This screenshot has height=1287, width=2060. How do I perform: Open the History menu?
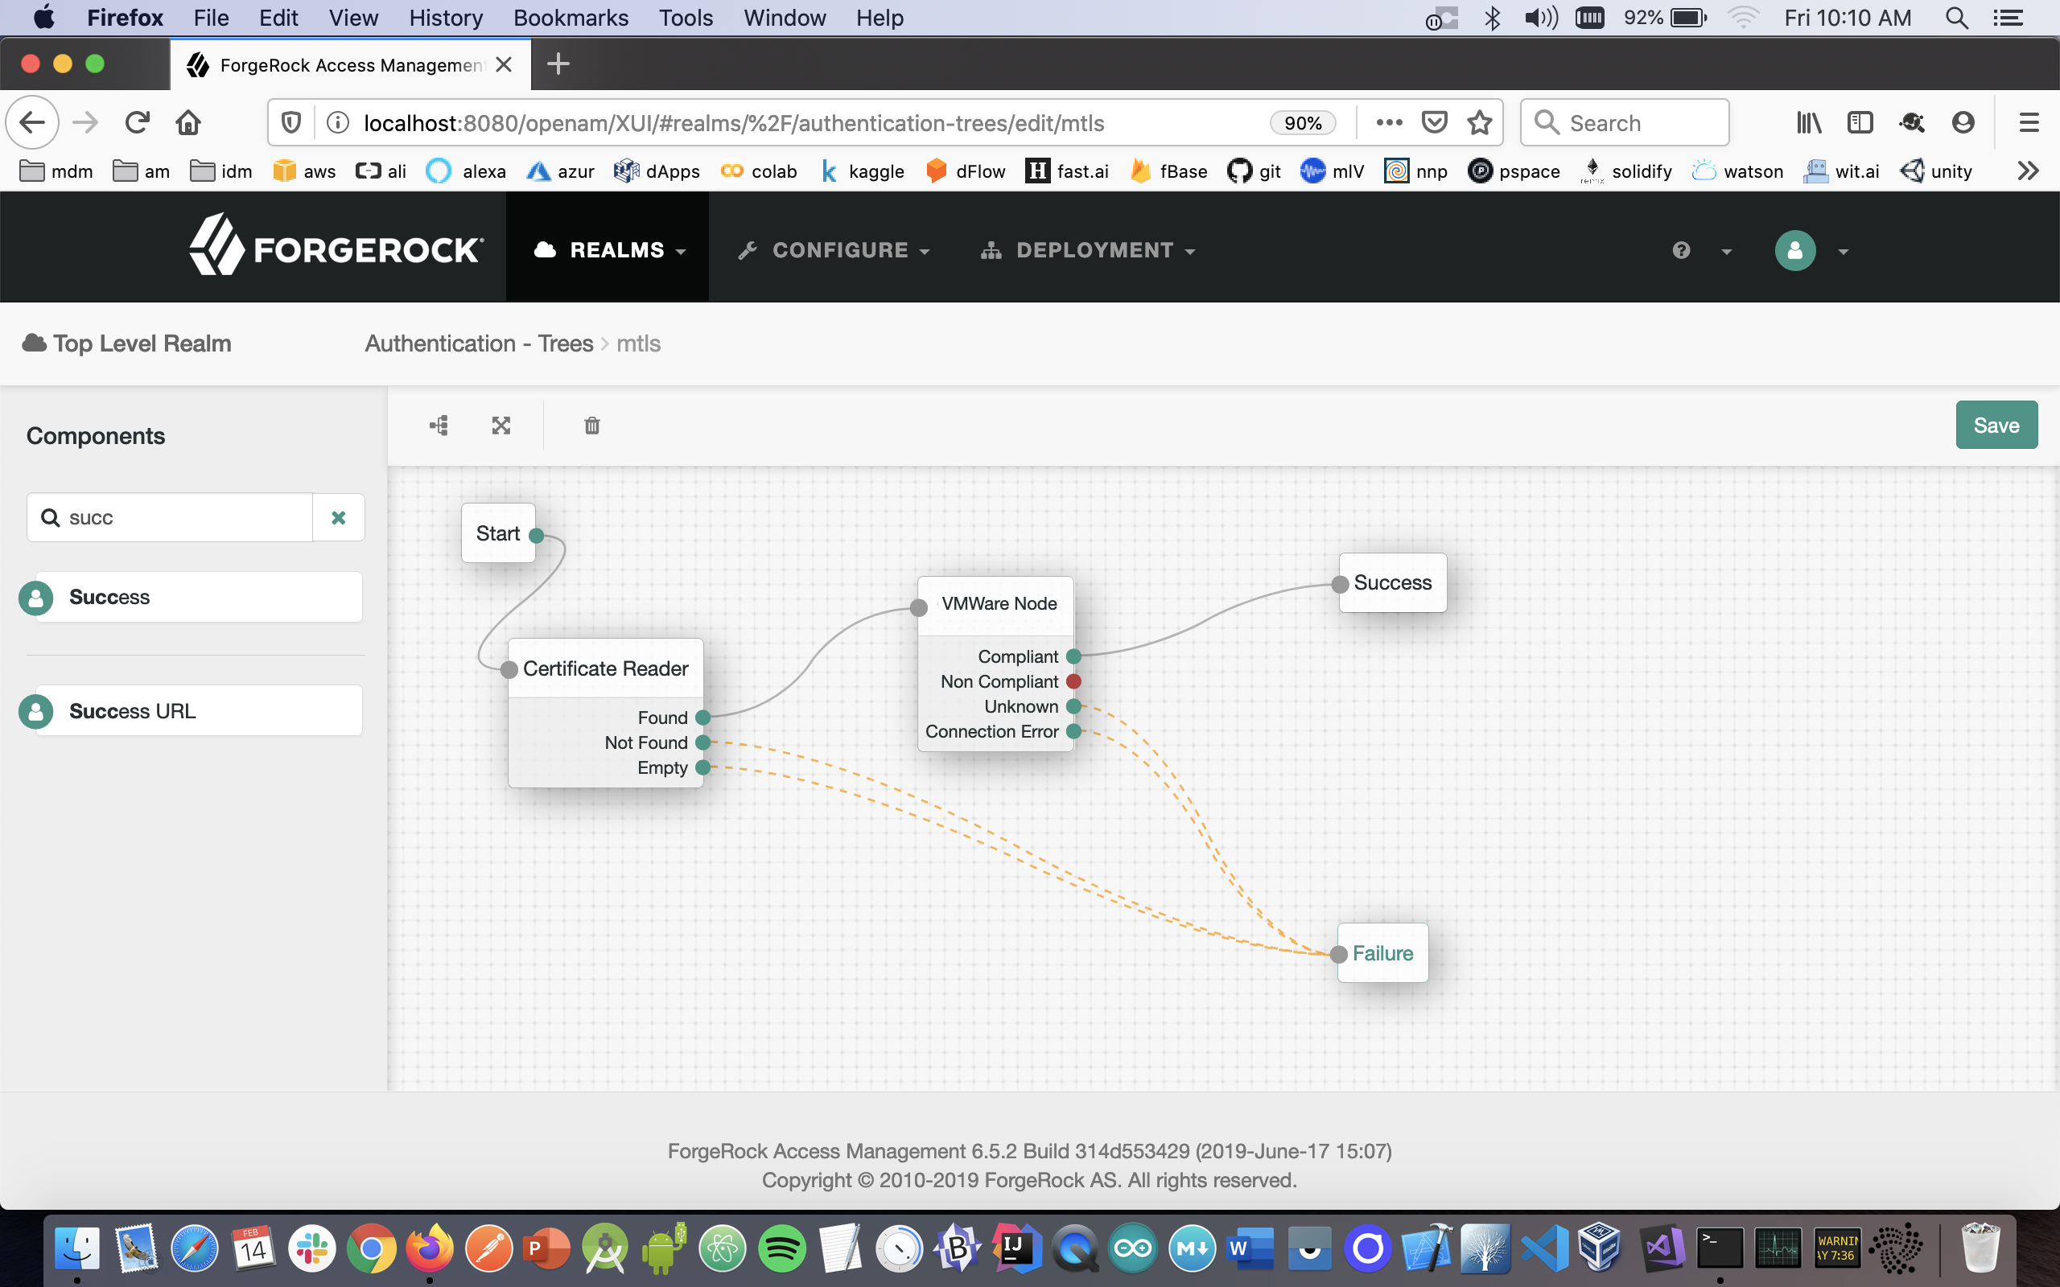pos(445,18)
